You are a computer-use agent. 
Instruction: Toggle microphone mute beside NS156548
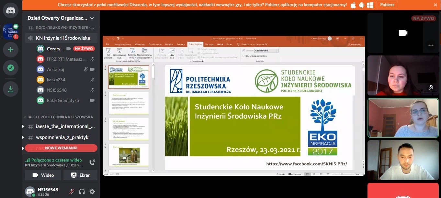point(72,192)
